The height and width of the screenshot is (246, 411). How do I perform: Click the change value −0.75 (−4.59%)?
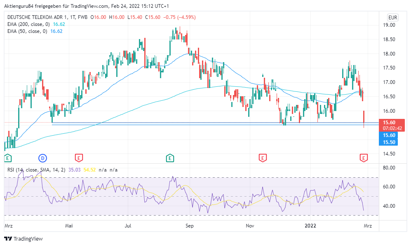click(180, 17)
